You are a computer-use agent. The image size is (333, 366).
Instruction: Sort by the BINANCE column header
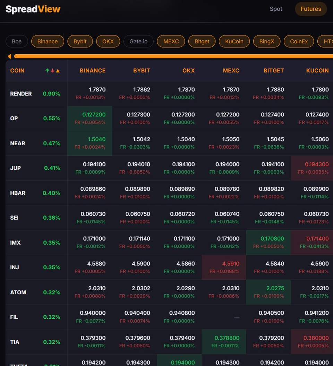click(x=93, y=71)
